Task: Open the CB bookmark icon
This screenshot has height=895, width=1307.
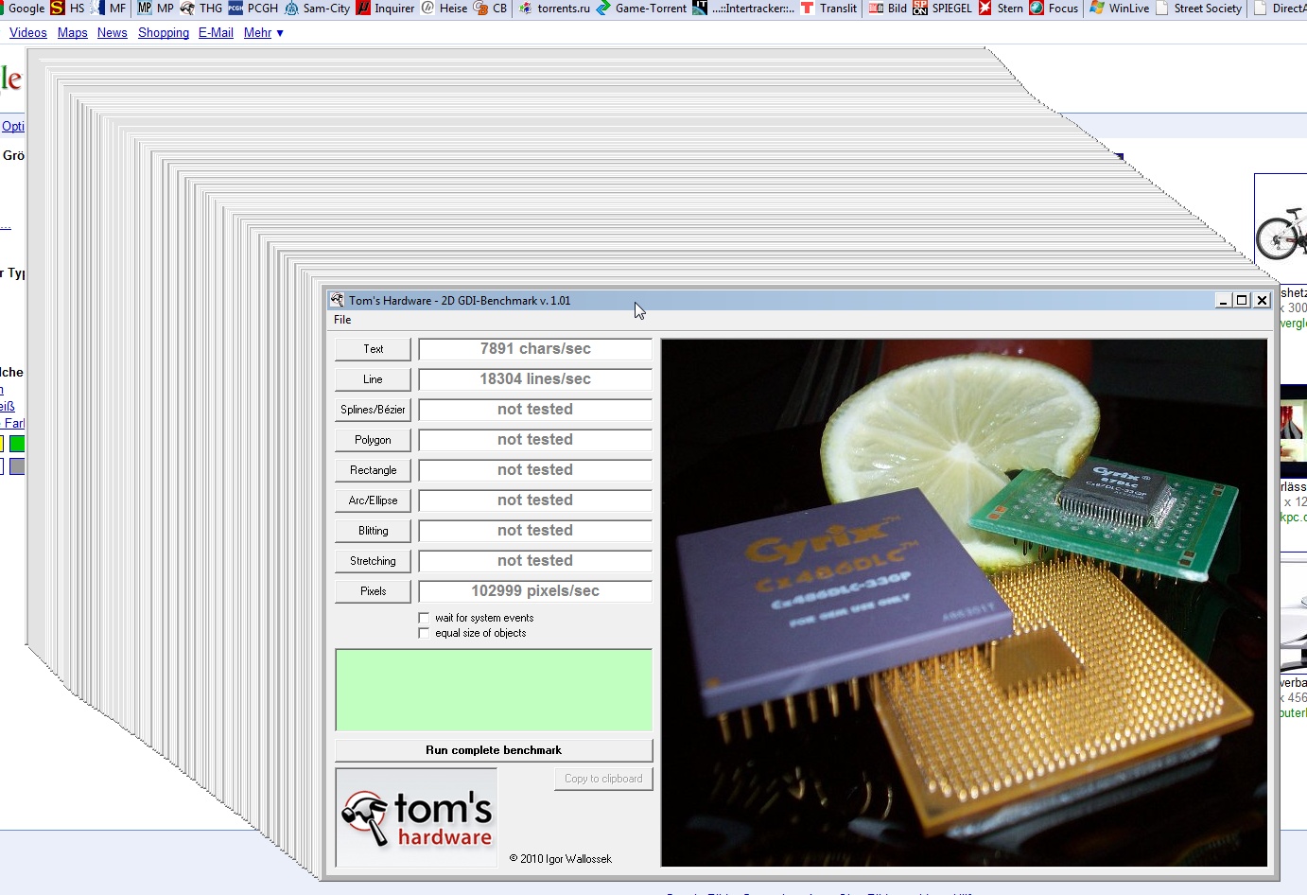Action: click(480, 8)
